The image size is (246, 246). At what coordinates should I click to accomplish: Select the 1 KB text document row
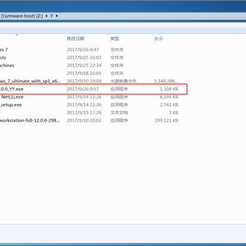tap(90, 113)
